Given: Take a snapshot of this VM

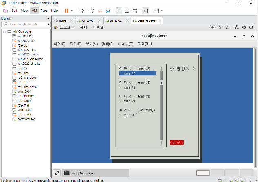Looking at the screenshot, I should point(93,11).
